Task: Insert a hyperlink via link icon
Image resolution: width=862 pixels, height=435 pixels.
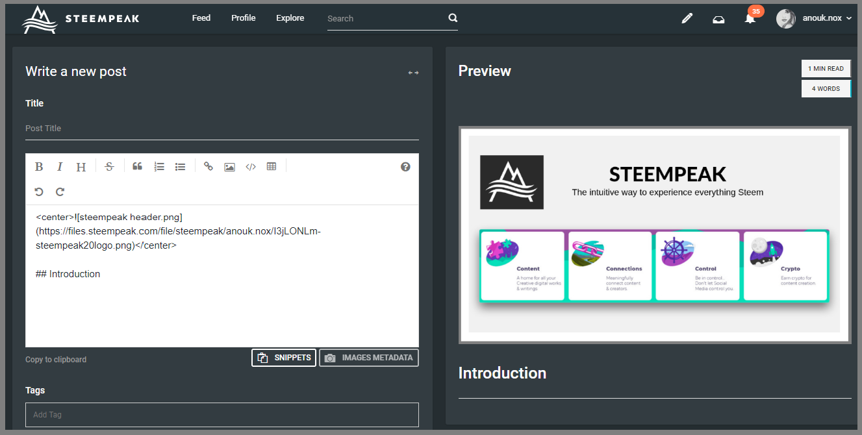Action: [209, 167]
